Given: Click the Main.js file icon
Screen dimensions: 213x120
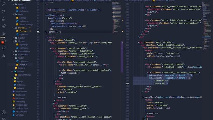Looking at the screenshot, I should coord(17,18).
